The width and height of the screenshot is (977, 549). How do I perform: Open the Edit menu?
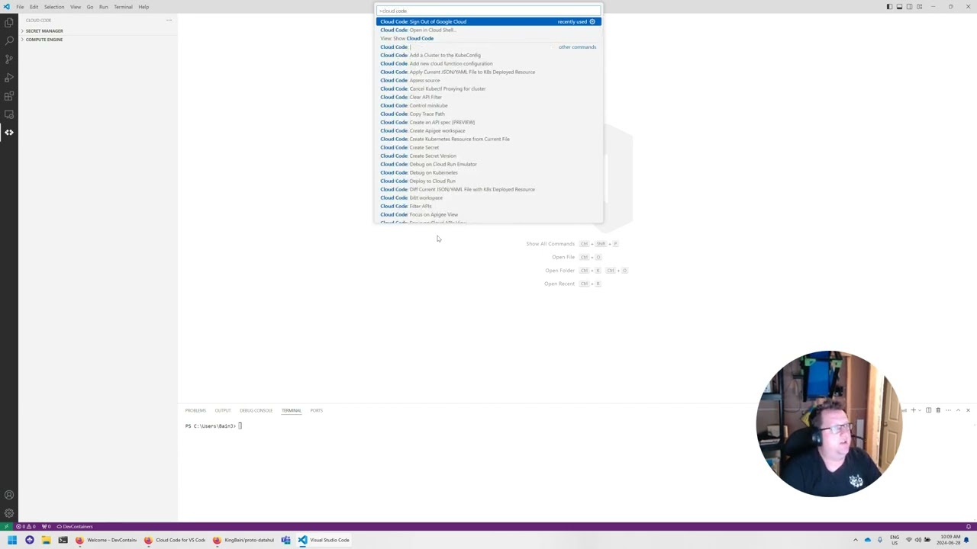coord(34,7)
